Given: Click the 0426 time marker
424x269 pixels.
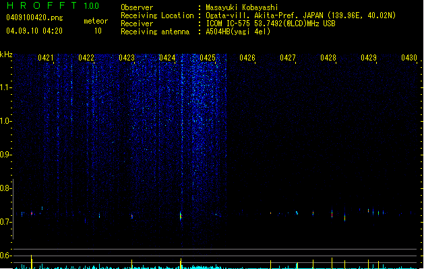Looking at the screenshot, I should click(x=247, y=58).
